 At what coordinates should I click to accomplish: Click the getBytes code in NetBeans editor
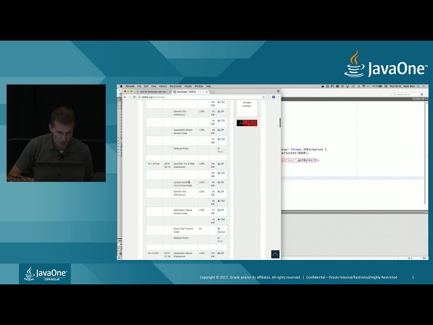pyautogui.click(x=306, y=160)
